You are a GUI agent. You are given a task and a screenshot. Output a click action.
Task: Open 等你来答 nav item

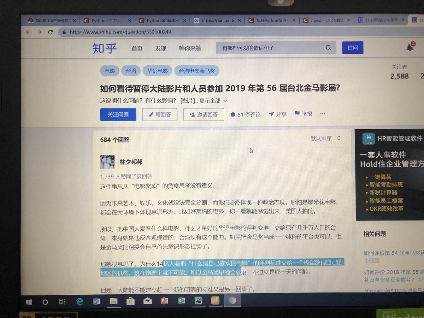point(190,48)
